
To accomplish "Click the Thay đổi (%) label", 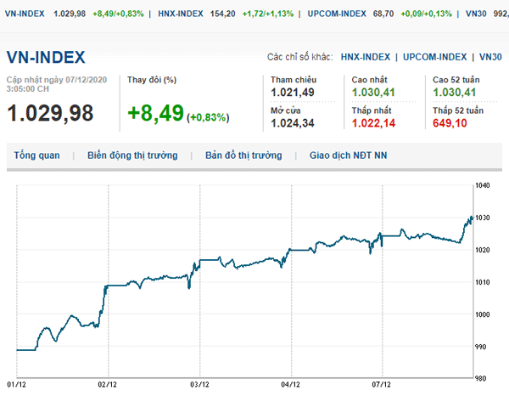I will pos(152,80).
